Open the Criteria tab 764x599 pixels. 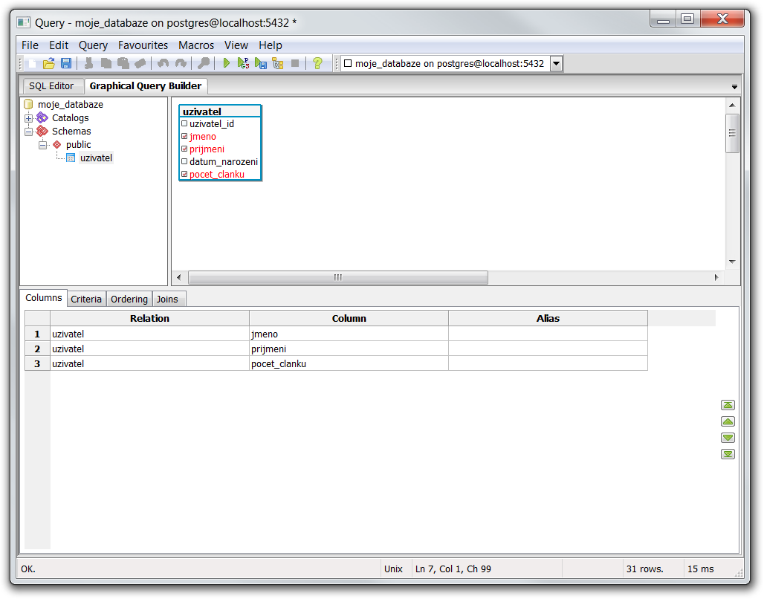[86, 299]
